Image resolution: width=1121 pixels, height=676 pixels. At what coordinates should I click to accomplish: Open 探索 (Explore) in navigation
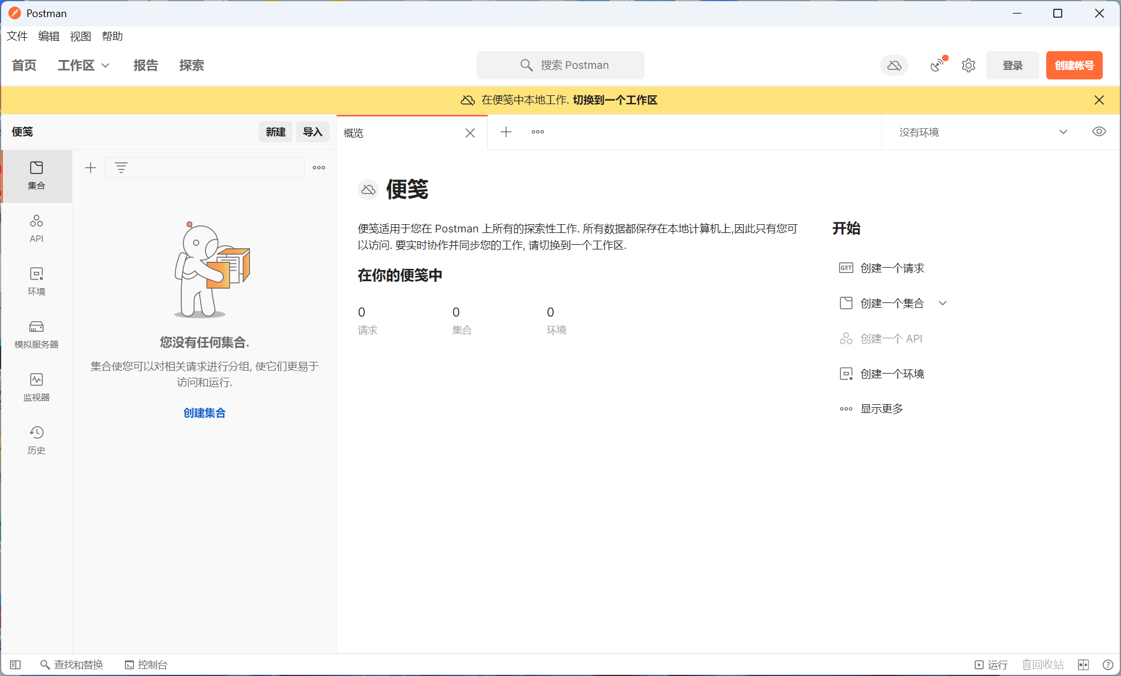[192, 65]
